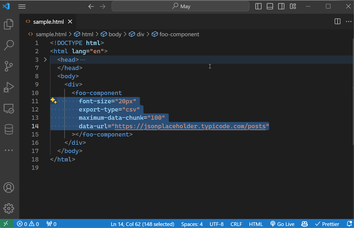Open the Source Control view
Image resolution: width=354 pixels, height=228 pixels.
9,66
